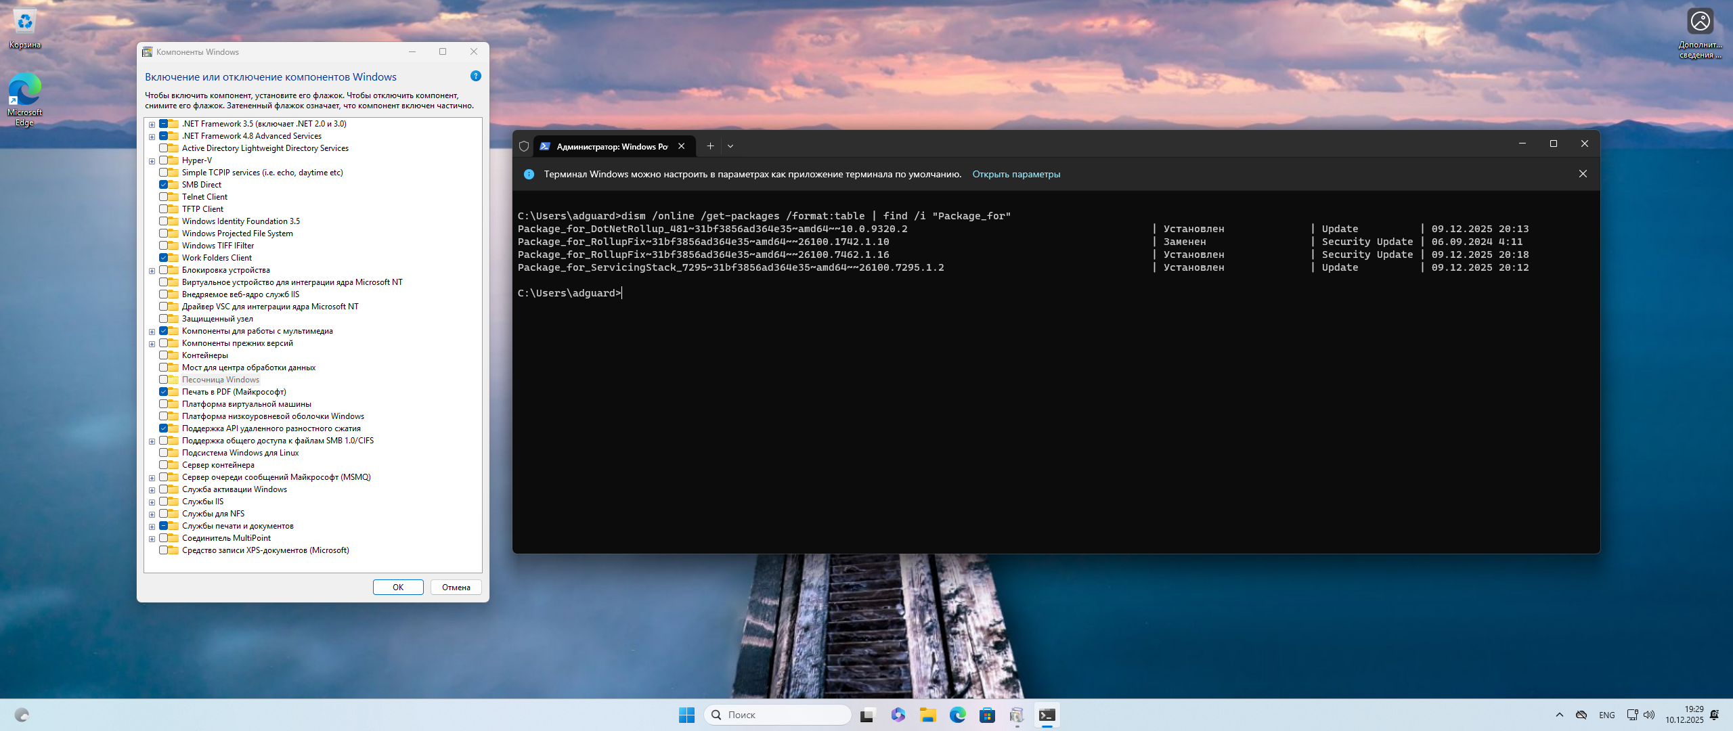Uncheck the SMB Direct component
The image size is (1733, 731).
[x=164, y=185]
